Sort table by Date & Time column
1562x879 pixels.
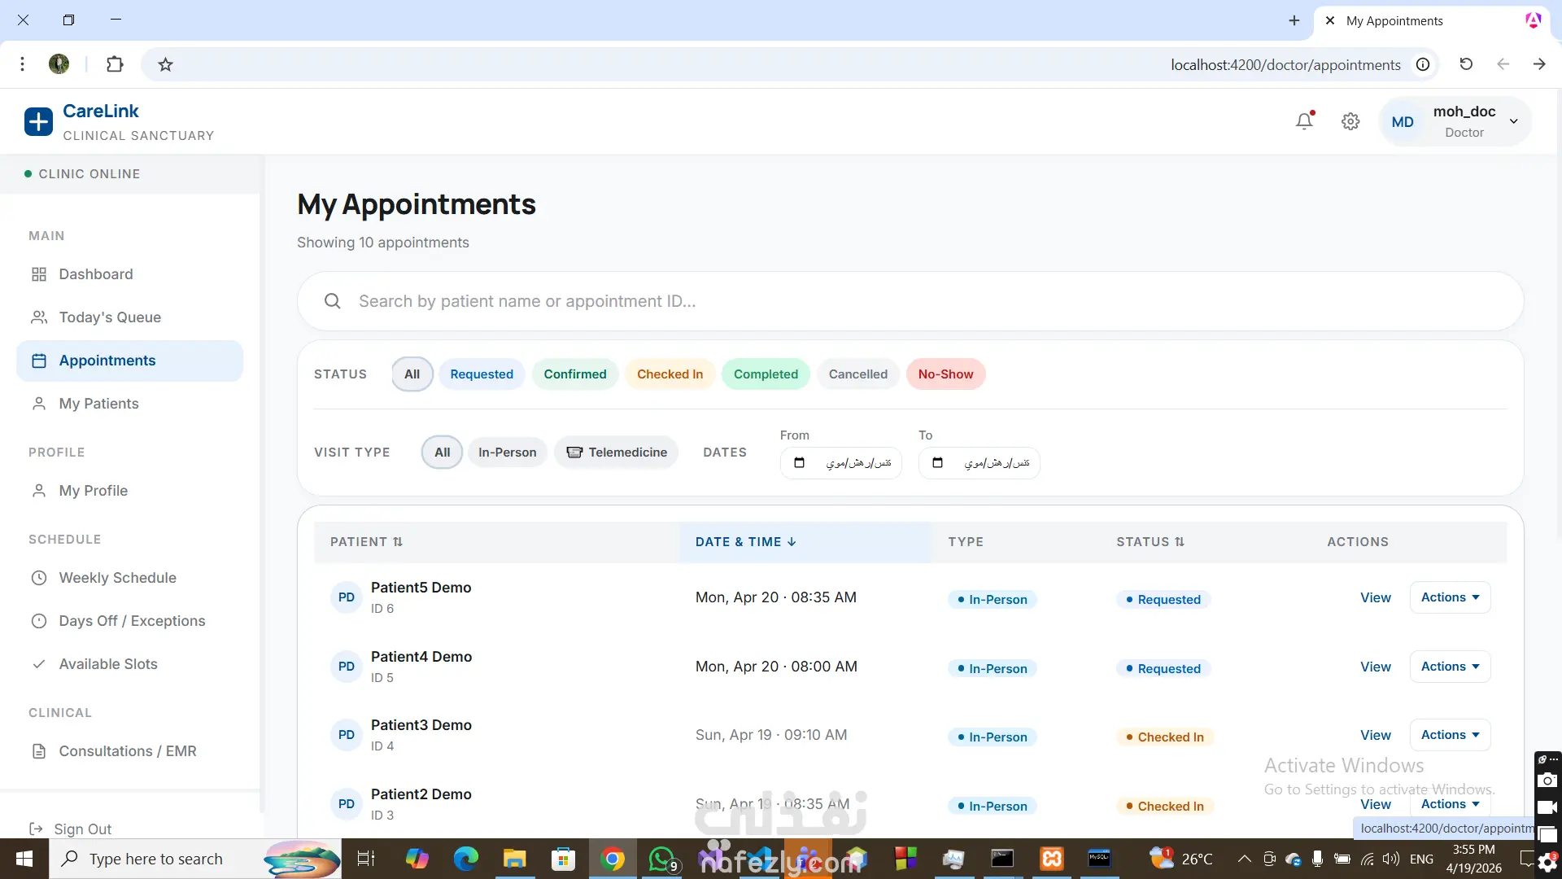tap(746, 542)
